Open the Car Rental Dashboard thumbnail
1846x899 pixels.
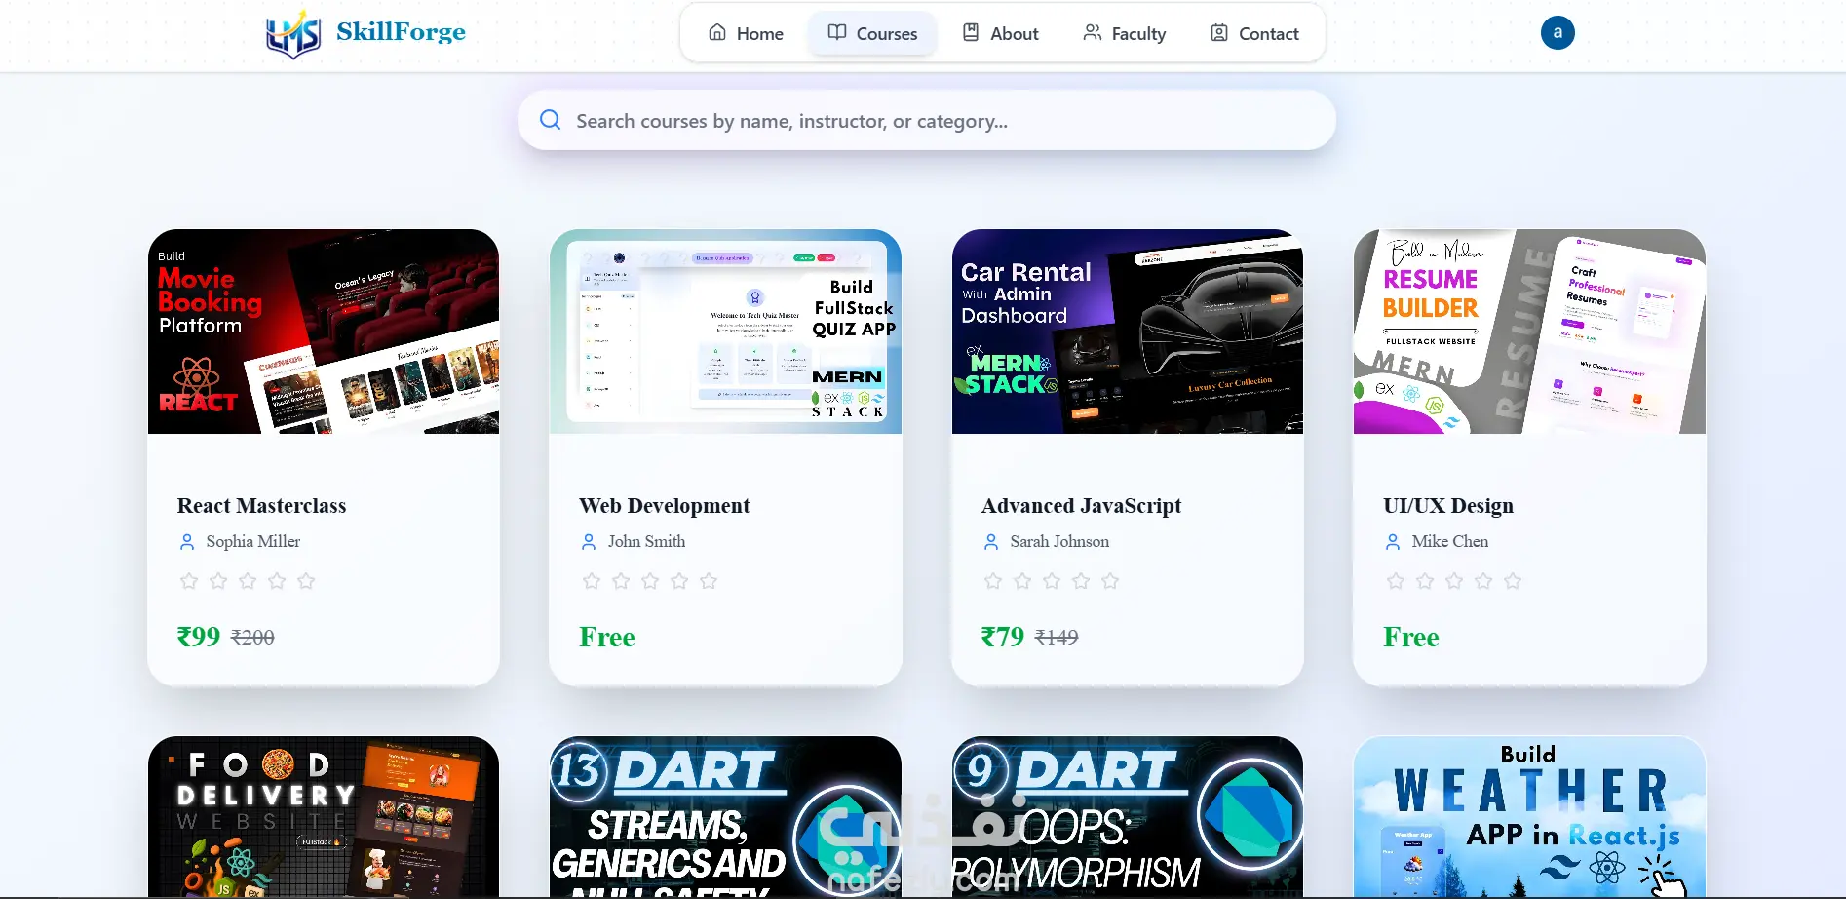pos(1128,332)
